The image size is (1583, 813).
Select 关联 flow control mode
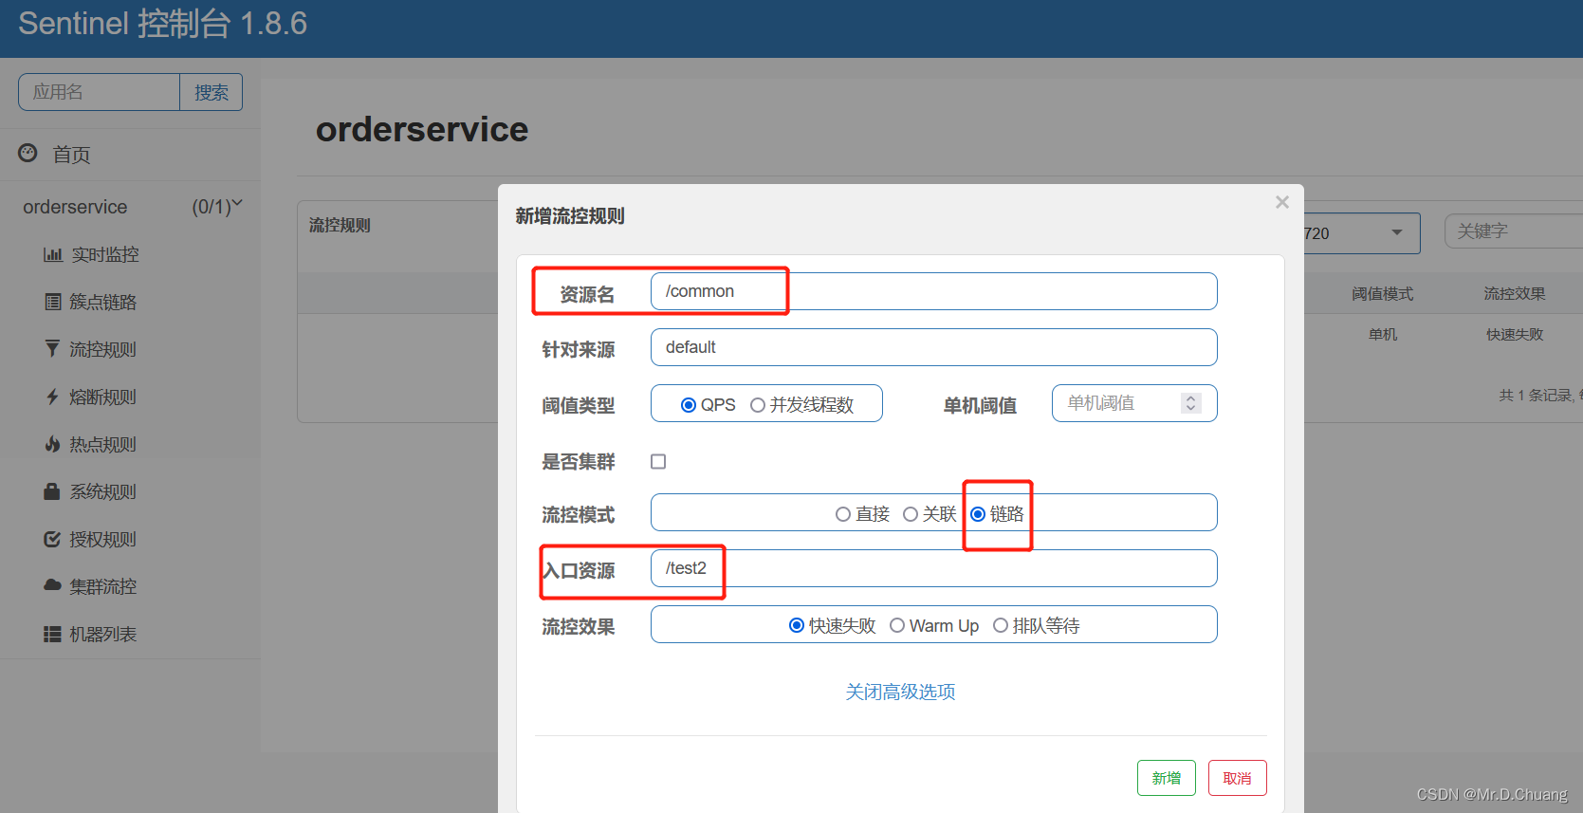(x=911, y=514)
